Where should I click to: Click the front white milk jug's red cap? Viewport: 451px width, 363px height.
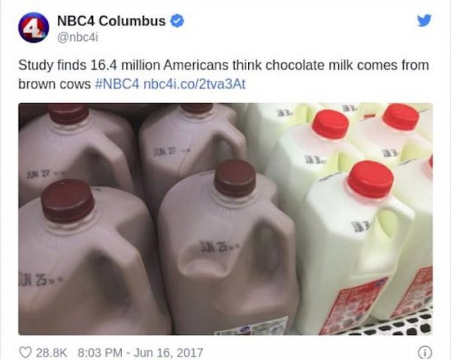coord(371,179)
